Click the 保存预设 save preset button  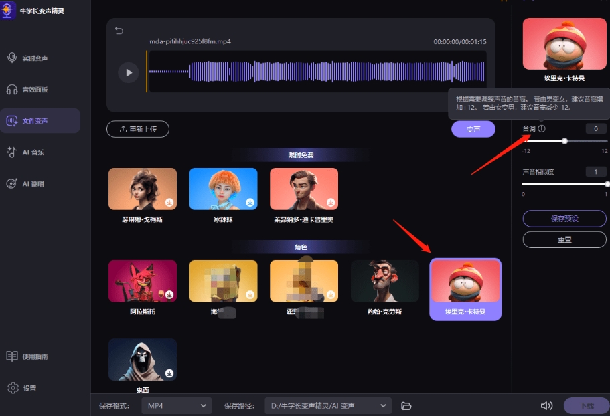click(x=564, y=219)
